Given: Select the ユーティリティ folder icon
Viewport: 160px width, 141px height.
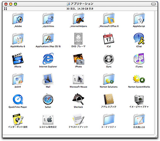Looking at the screenshot, I should [109, 119].
